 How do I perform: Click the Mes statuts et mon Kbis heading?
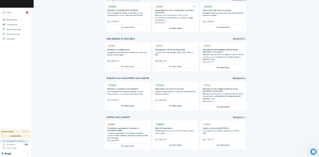click(x=120, y=39)
